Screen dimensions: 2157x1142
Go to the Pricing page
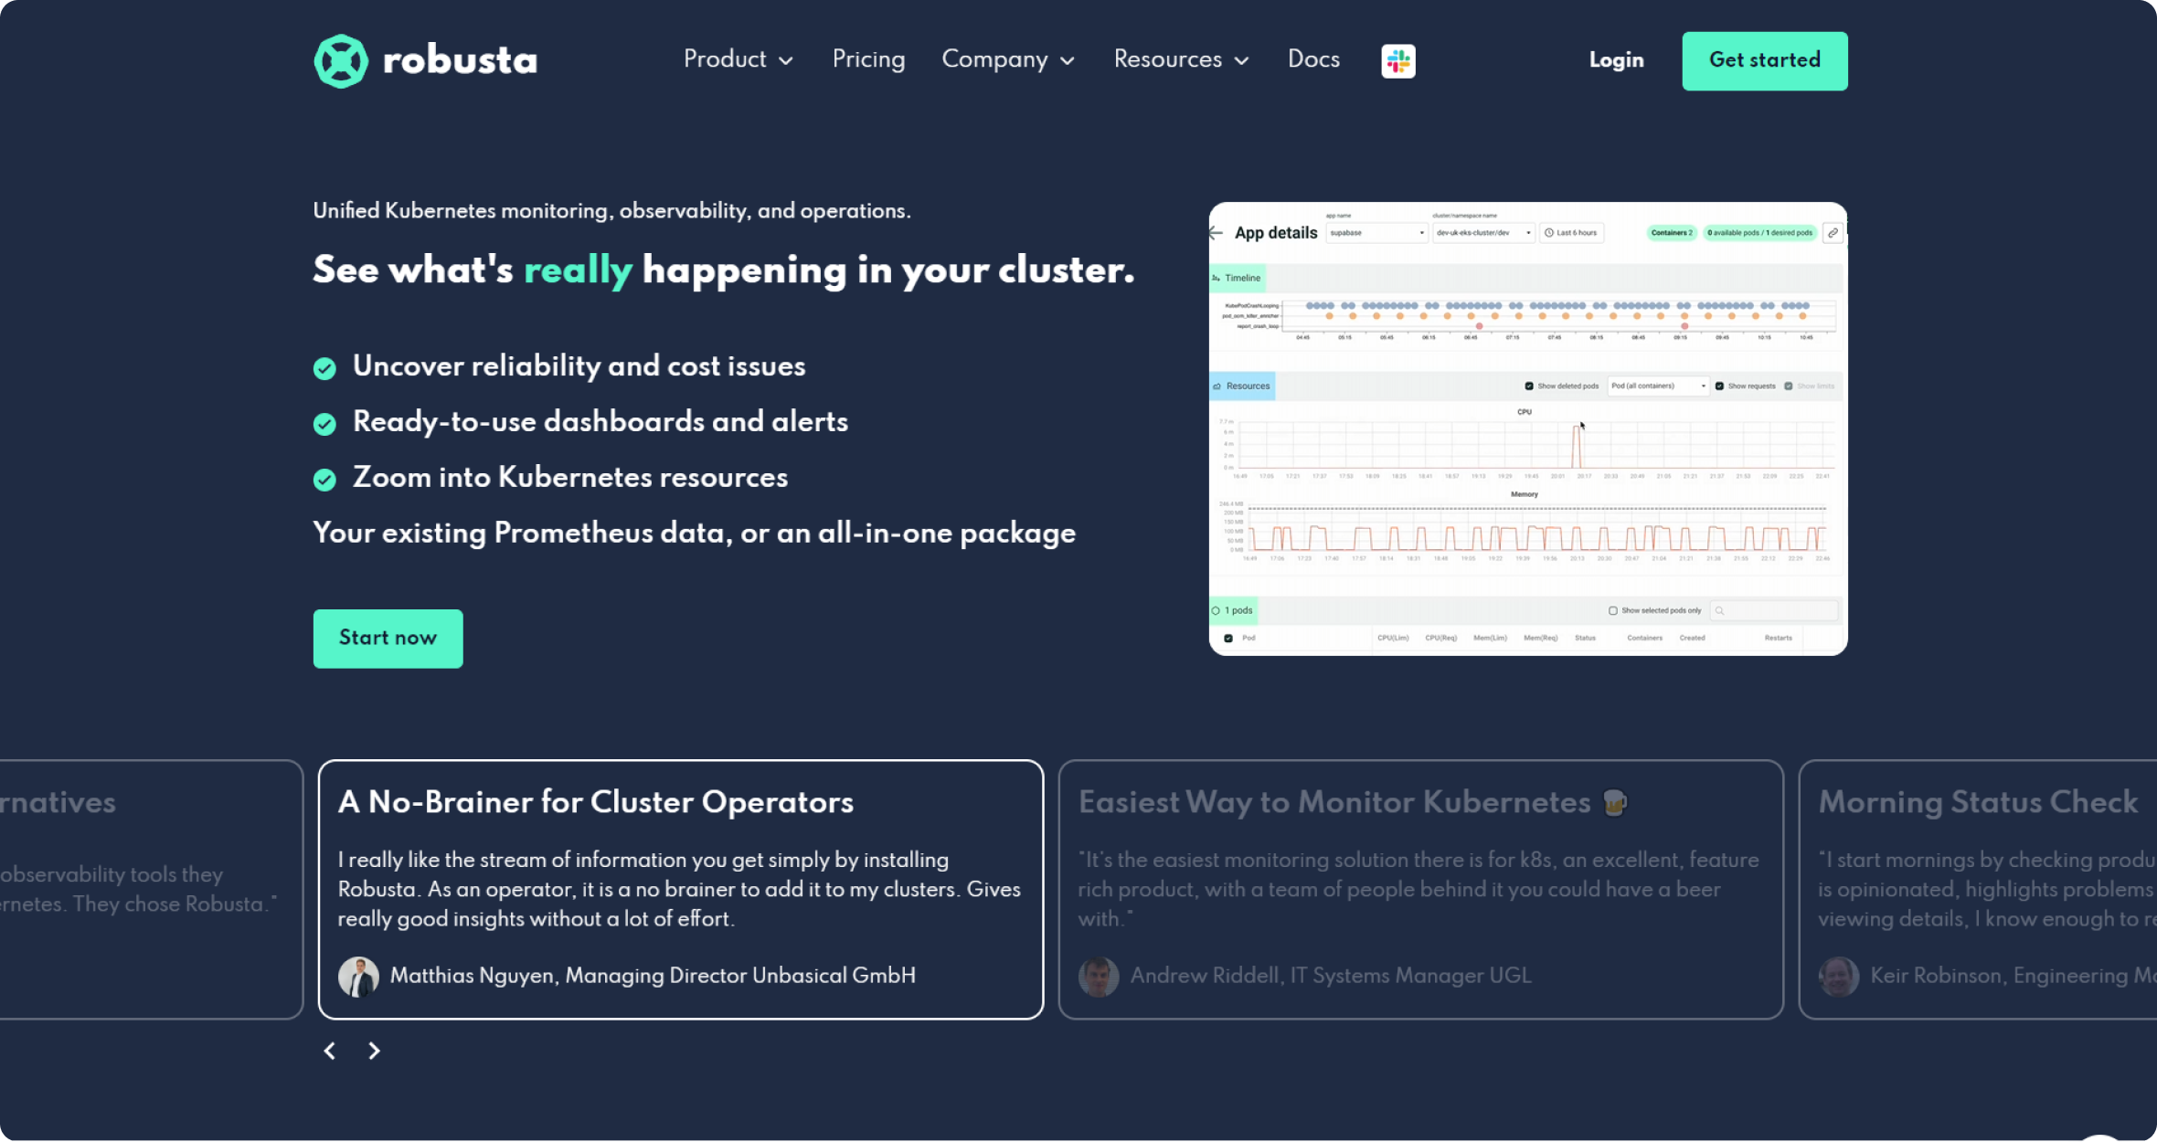(x=868, y=59)
